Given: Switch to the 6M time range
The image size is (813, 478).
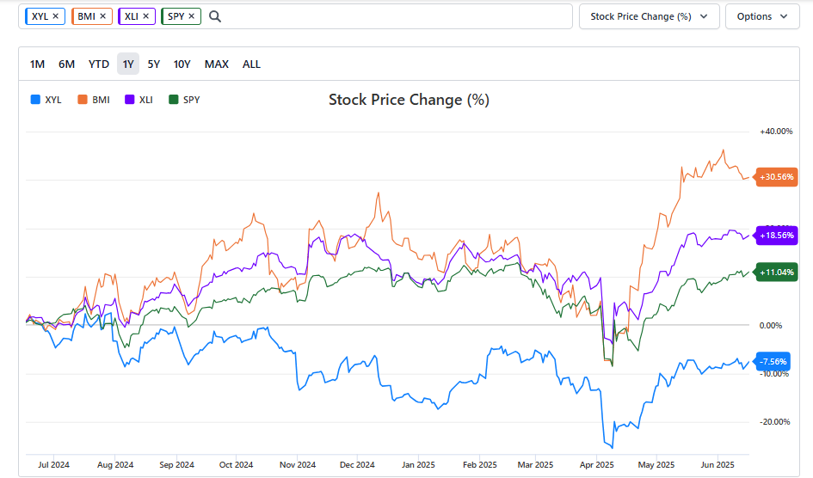Looking at the screenshot, I should click(x=66, y=64).
